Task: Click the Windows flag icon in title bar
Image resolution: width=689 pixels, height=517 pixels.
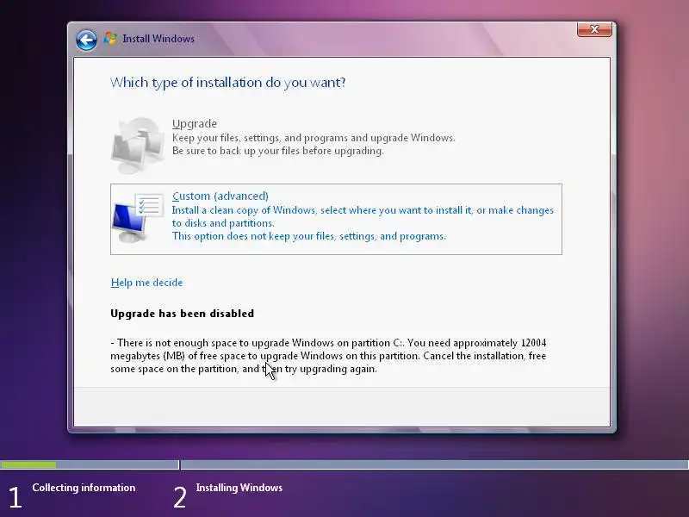Action: tap(110, 38)
